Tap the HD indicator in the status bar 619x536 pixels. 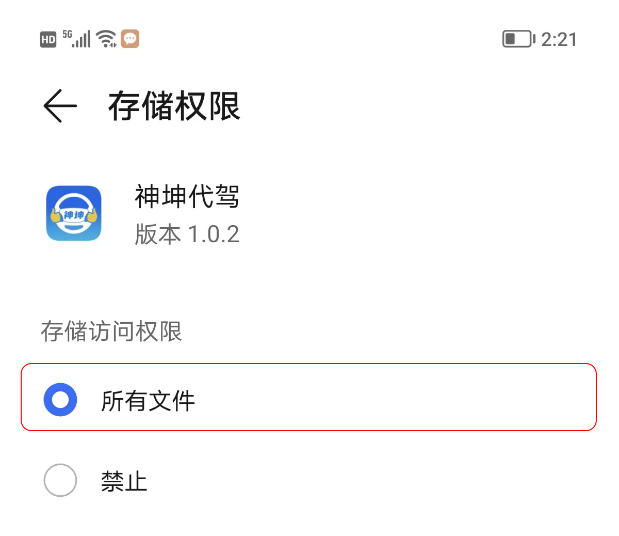pyautogui.click(x=48, y=40)
